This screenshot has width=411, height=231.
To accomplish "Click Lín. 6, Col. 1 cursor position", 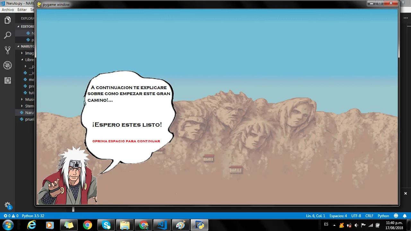I will pos(315,216).
